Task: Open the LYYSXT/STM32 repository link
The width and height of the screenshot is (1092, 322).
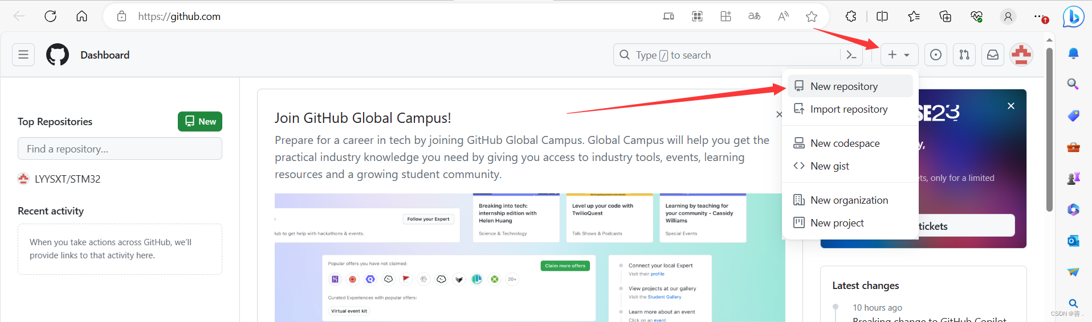Action: pos(67,179)
